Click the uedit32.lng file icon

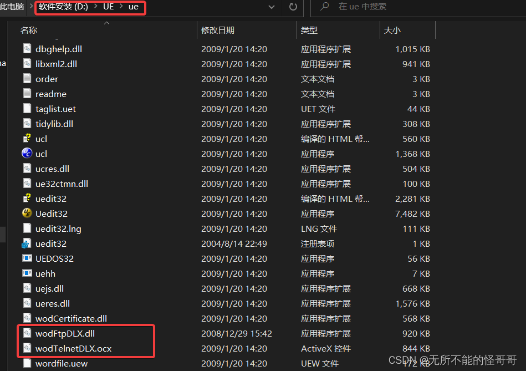point(27,228)
